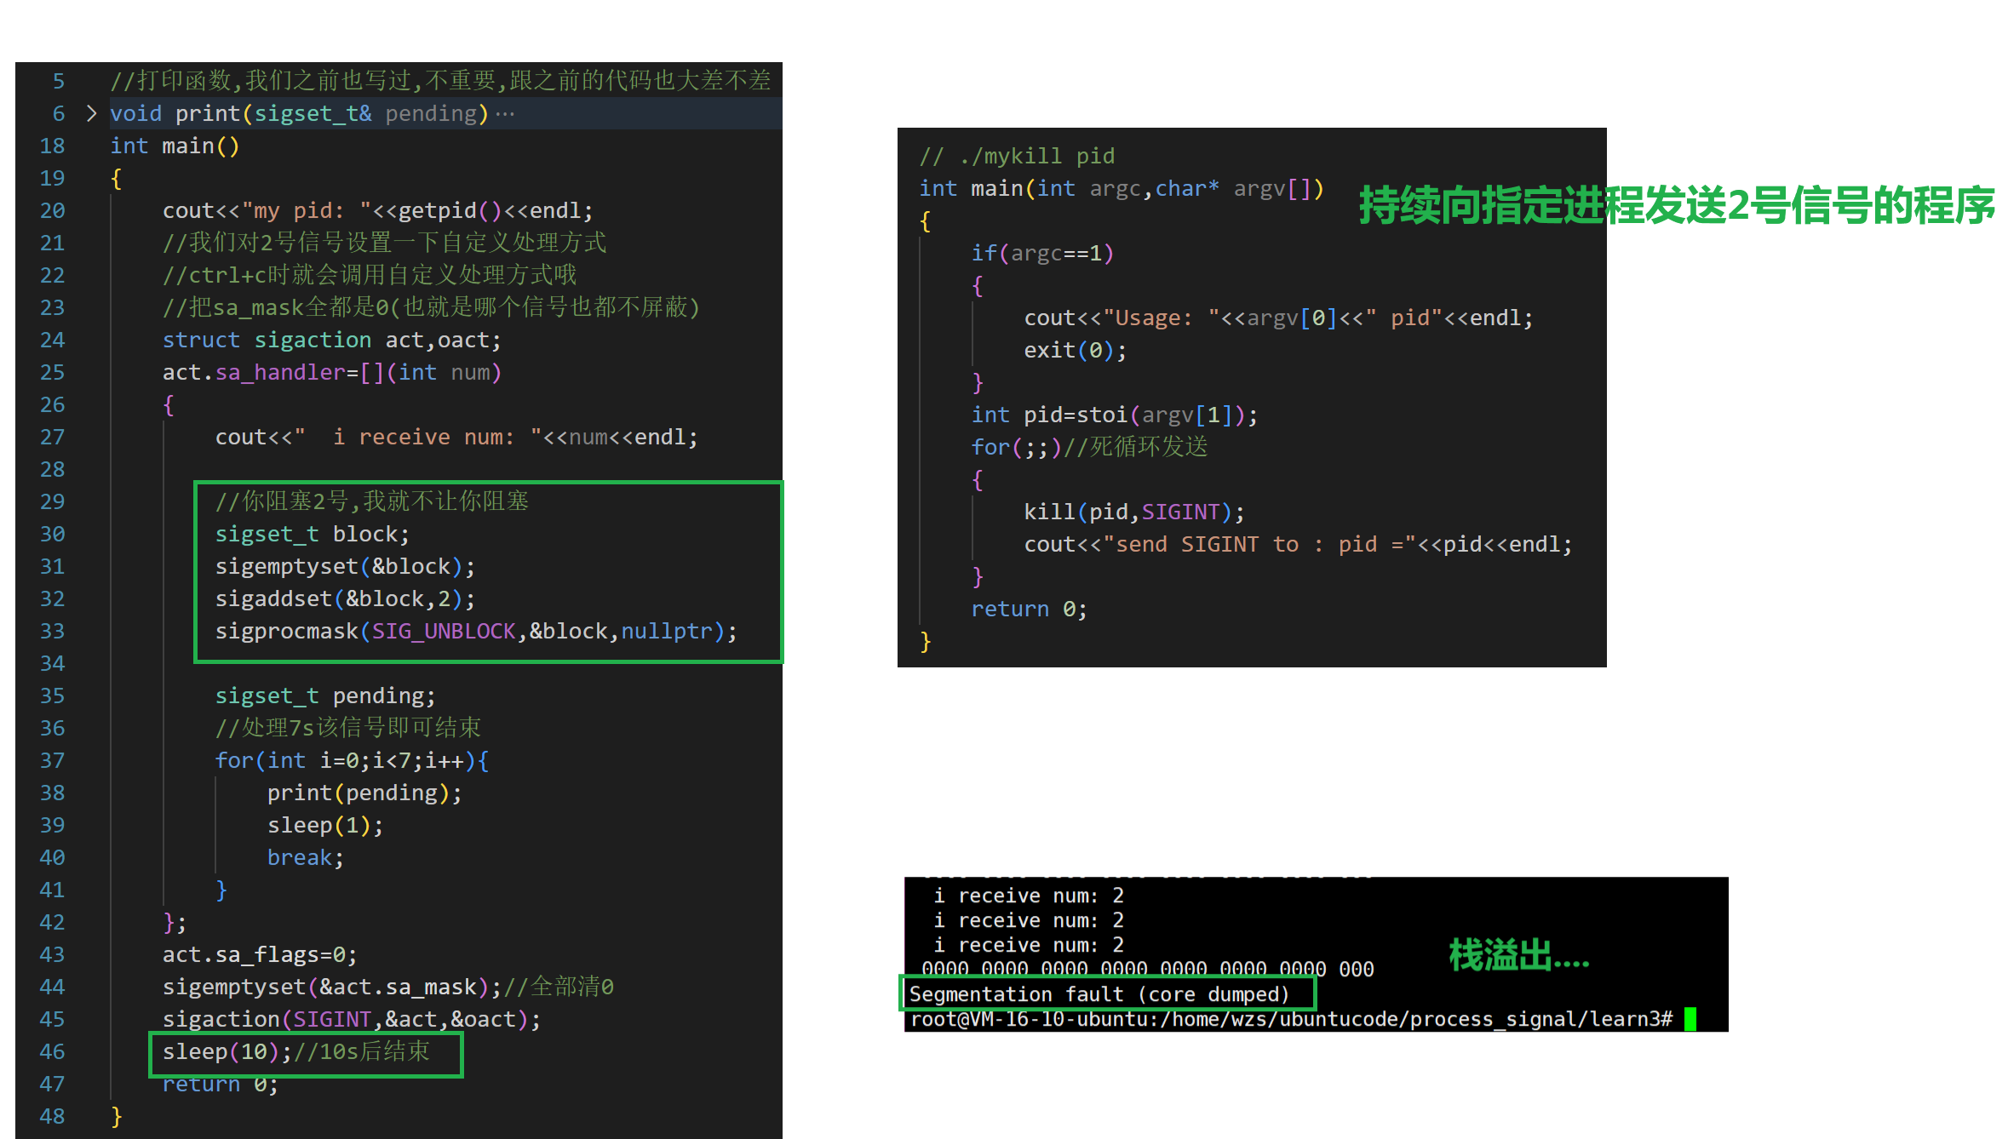Screen dimensions: 2008x1139
Task: Click the struct sigaction act,oact declaration
Action: pyautogui.click(x=331, y=341)
